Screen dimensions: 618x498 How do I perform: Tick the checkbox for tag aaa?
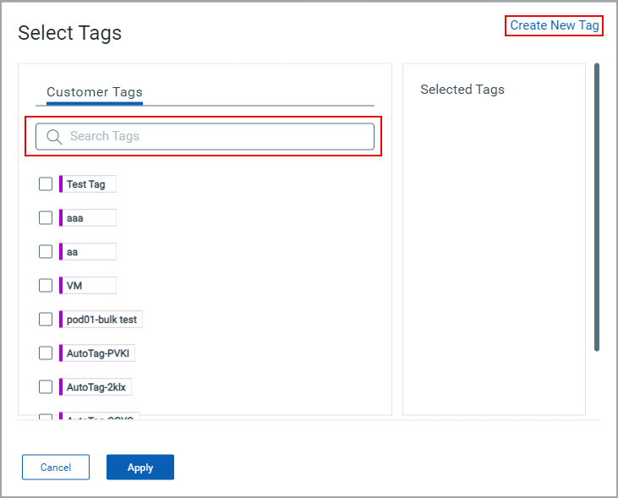(x=46, y=217)
